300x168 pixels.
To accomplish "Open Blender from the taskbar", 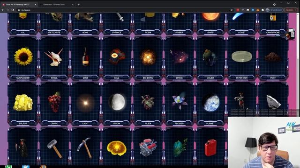I will (43, 167).
